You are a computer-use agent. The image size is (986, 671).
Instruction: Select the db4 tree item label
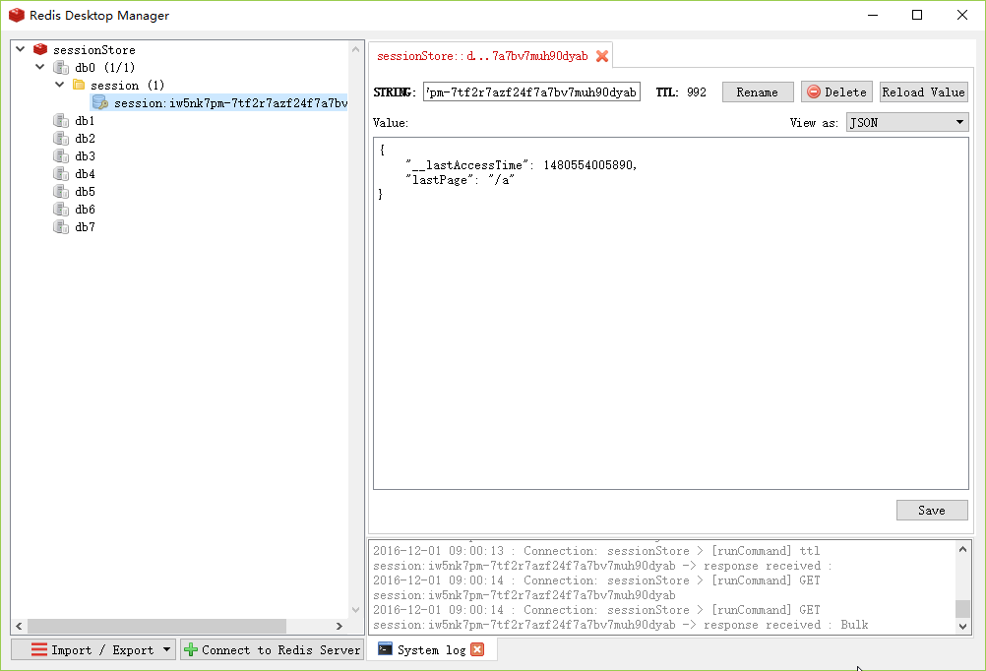pos(85,173)
